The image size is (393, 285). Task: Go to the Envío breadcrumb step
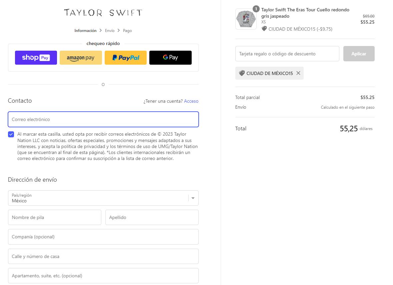(x=110, y=30)
